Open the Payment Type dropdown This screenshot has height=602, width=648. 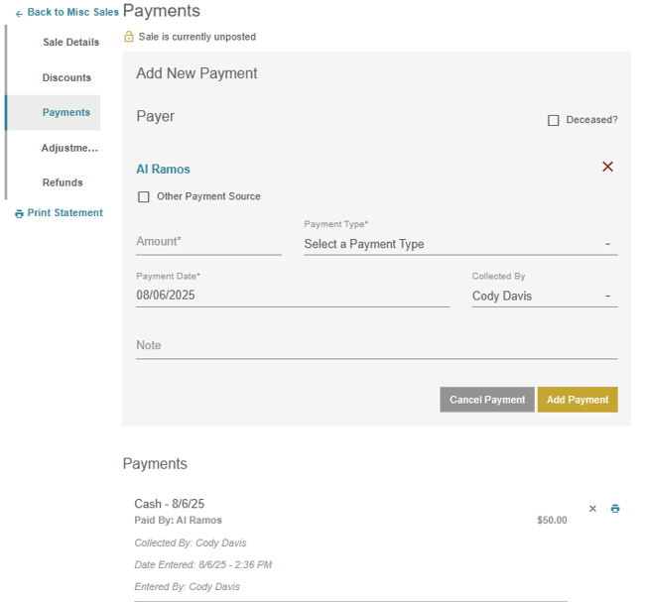click(460, 244)
